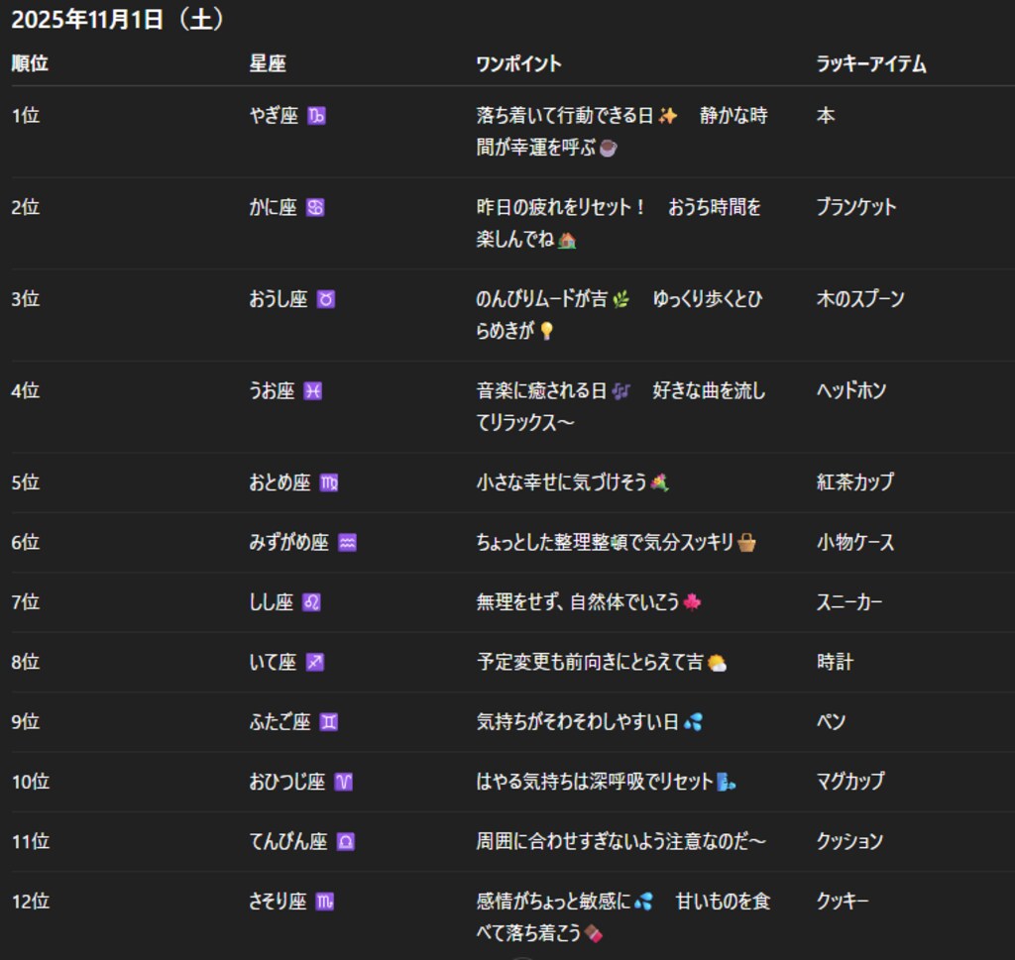The width and height of the screenshot is (1015, 960).
Task: Select the Leo icon next to しし座
Action: (310, 602)
